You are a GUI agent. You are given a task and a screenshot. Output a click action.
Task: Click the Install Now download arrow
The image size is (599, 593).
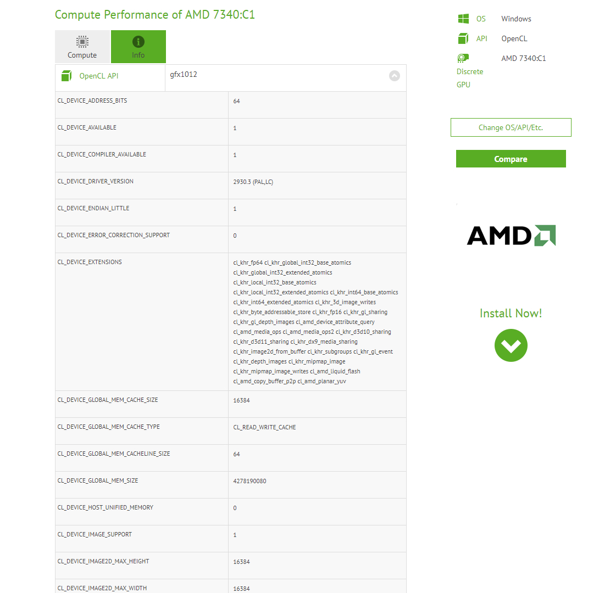pyautogui.click(x=511, y=345)
